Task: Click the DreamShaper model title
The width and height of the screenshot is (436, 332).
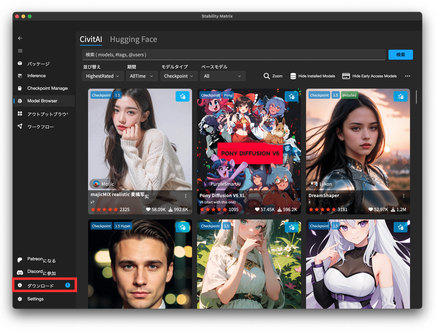Action: (x=324, y=196)
